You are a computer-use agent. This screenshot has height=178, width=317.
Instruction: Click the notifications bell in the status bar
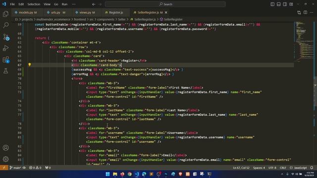coord(312,168)
